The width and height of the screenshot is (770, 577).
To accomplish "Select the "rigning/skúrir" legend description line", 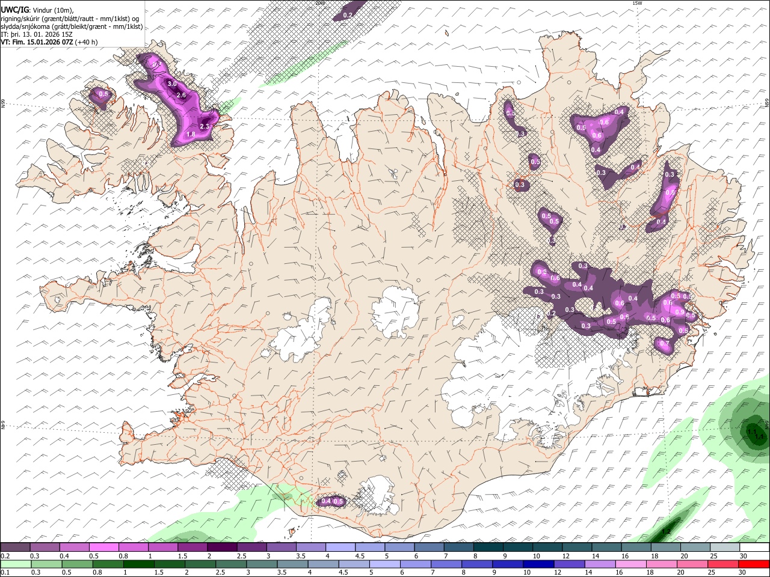I will [70, 19].
